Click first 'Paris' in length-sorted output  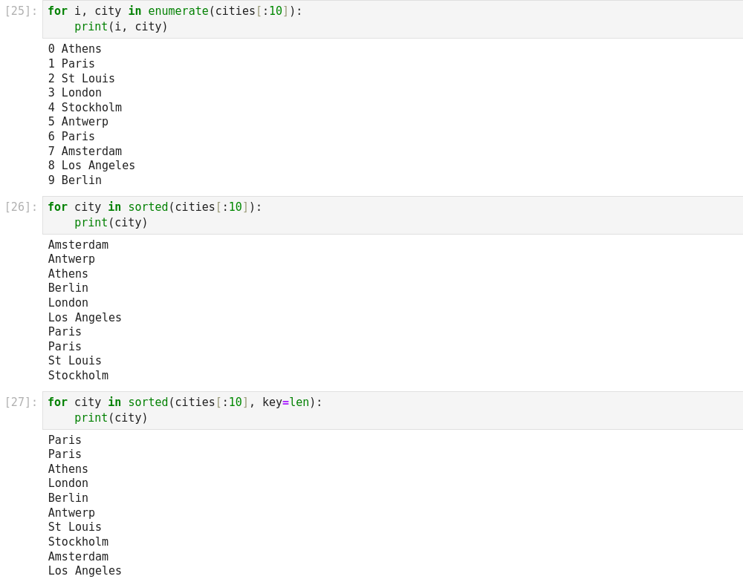tap(65, 440)
